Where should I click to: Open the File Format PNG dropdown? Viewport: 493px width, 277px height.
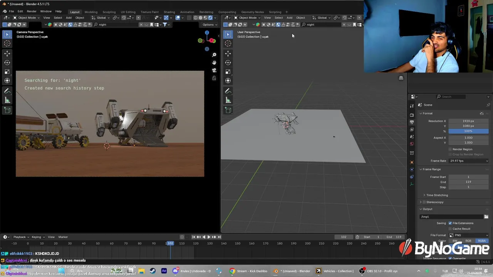coord(468,235)
